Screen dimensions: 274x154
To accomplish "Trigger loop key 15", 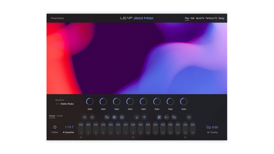I will pos(185,128).
